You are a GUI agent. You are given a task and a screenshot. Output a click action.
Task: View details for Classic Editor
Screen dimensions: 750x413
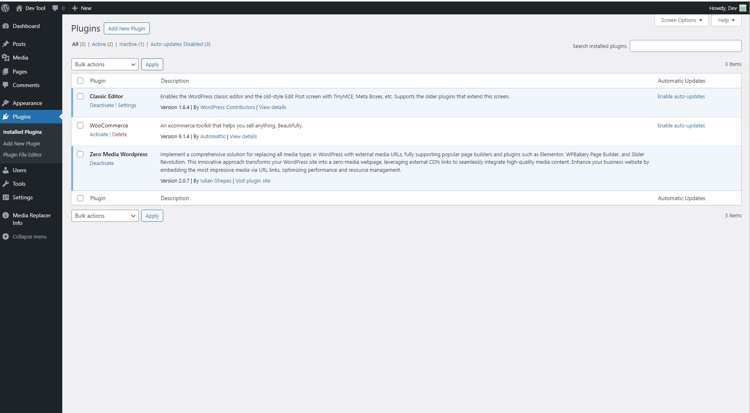273,107
